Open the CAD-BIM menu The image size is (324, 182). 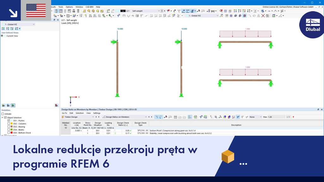[x=90, y=7]
